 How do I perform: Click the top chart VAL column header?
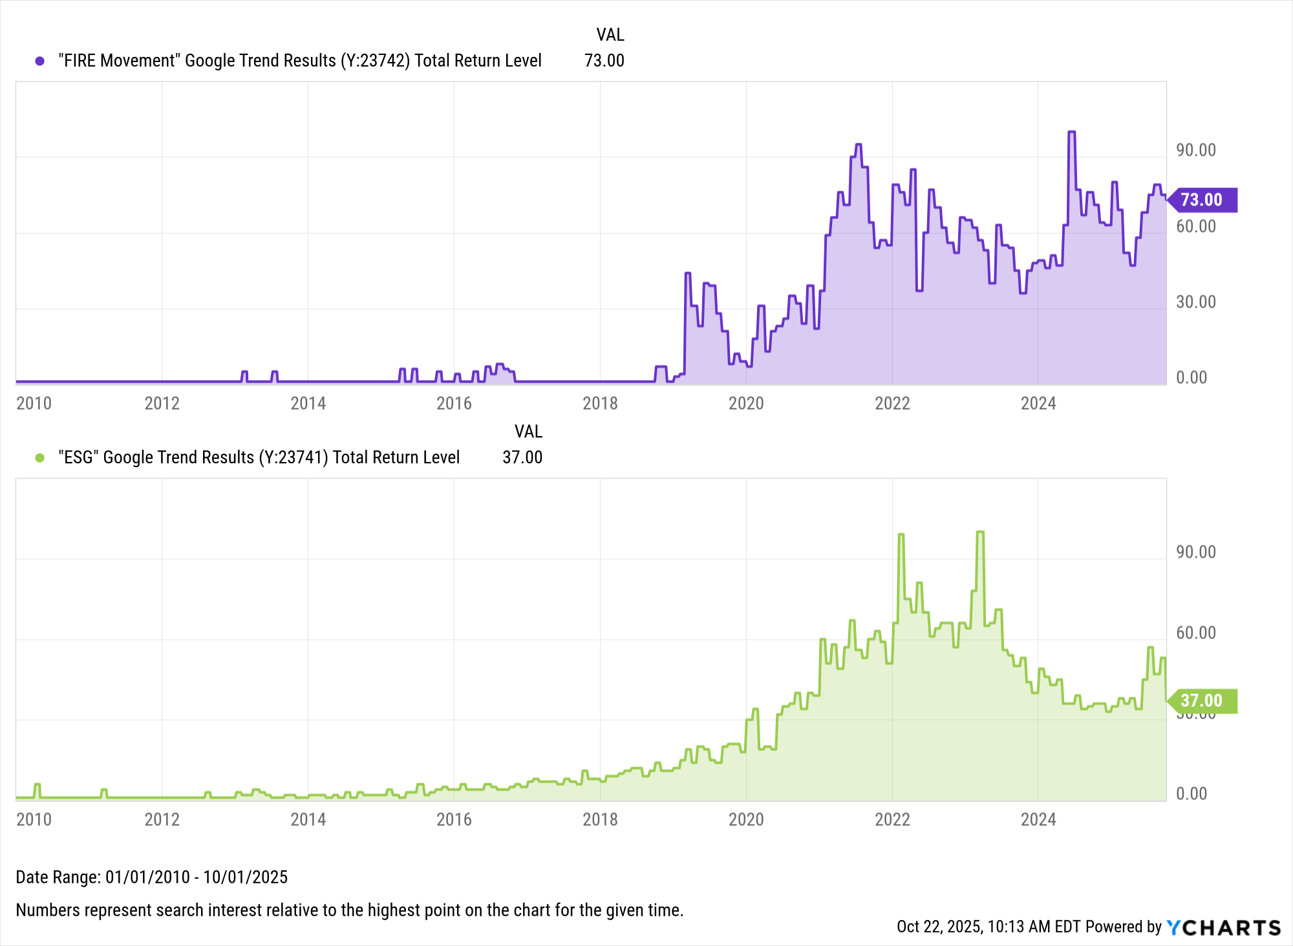tap(610, 34)
